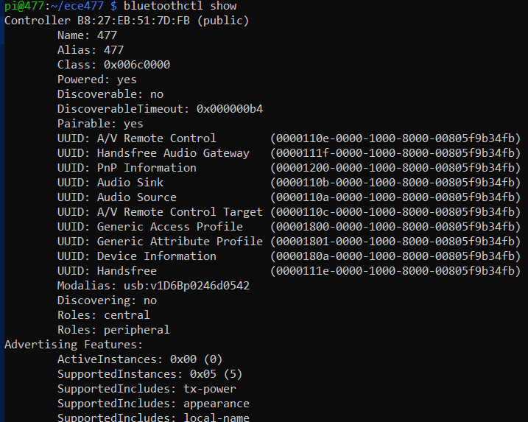The width and height of the screenshot is (528, 422).
Task: Click the 'Device Information' UUID label
Action: (x=157, y=256)
